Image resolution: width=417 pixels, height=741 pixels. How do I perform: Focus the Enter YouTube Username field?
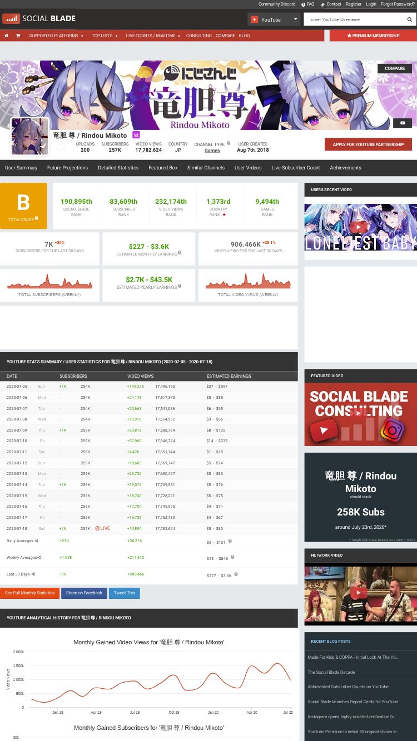coord(355,19)
